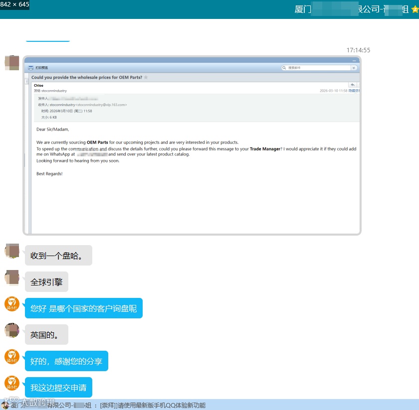Click the bottom notice '请使用最新版手机QQ体验新功能'

tap(162, 406)
